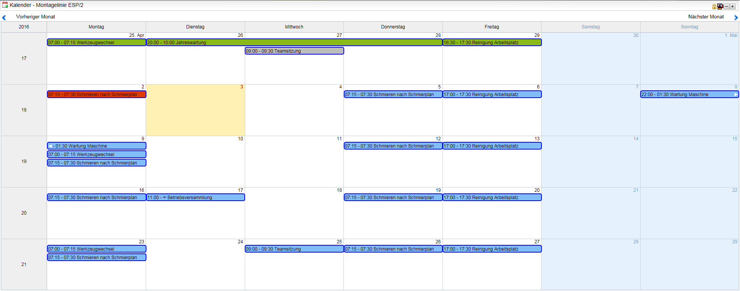This screenshot has height=291, width=740.
Task: Click the Samstag column header
Action: coord(591,27)
